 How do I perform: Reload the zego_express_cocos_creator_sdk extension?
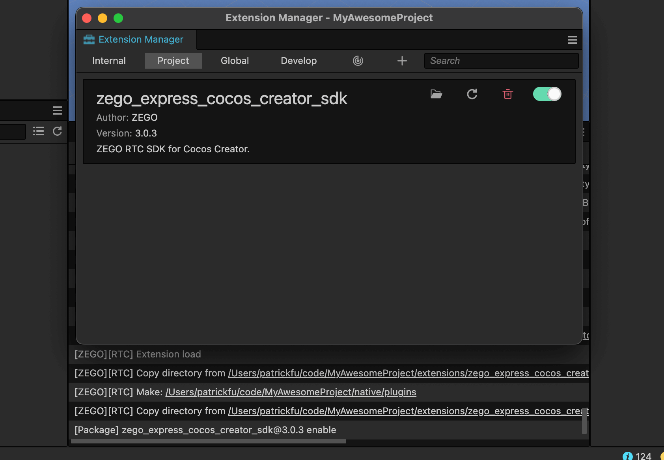coord(472,94)
